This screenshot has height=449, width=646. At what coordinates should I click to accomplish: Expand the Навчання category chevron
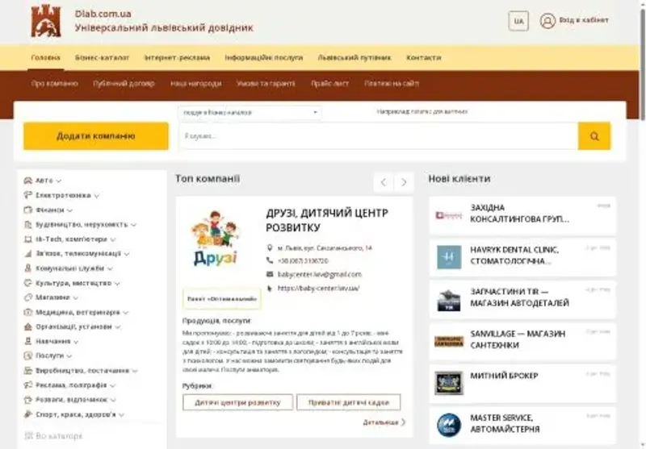[76, 342]
